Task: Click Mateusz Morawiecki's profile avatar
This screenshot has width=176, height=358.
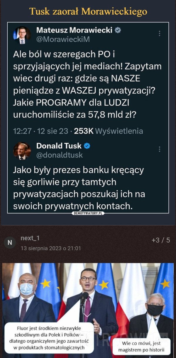Action: tap(21, 35)
